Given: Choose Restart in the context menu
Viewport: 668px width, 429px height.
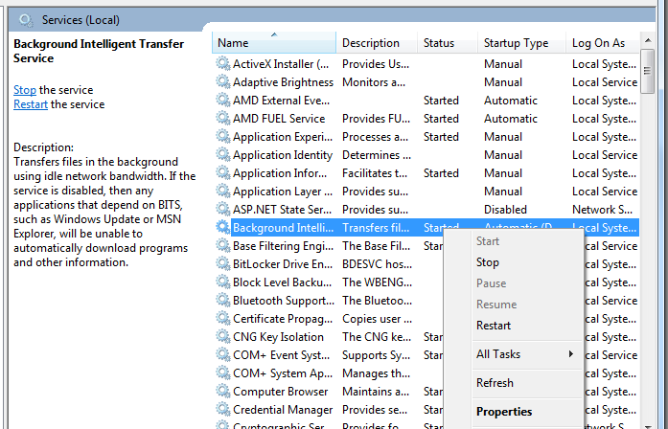Looking at the screenshot, I should pos(494,326).
